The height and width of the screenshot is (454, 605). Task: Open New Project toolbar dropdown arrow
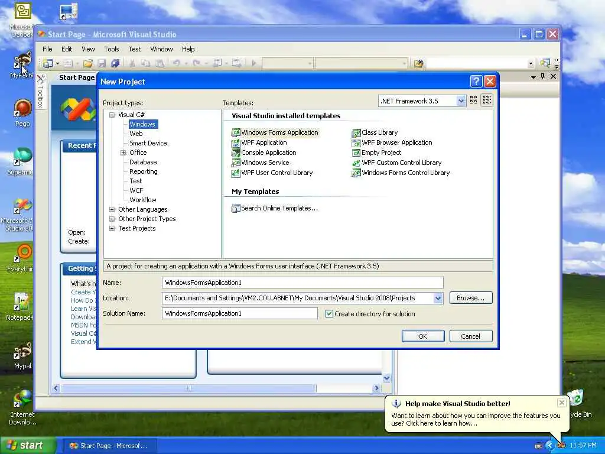click(x=57, y=63)
